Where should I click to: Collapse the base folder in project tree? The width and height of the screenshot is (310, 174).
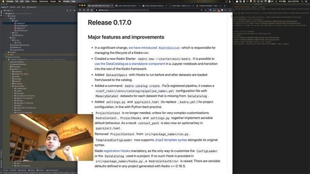click(x=11, y=21)
